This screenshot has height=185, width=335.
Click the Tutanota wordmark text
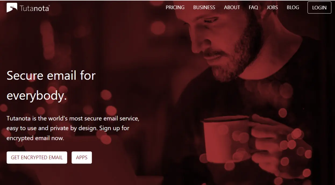click(34, 8)
